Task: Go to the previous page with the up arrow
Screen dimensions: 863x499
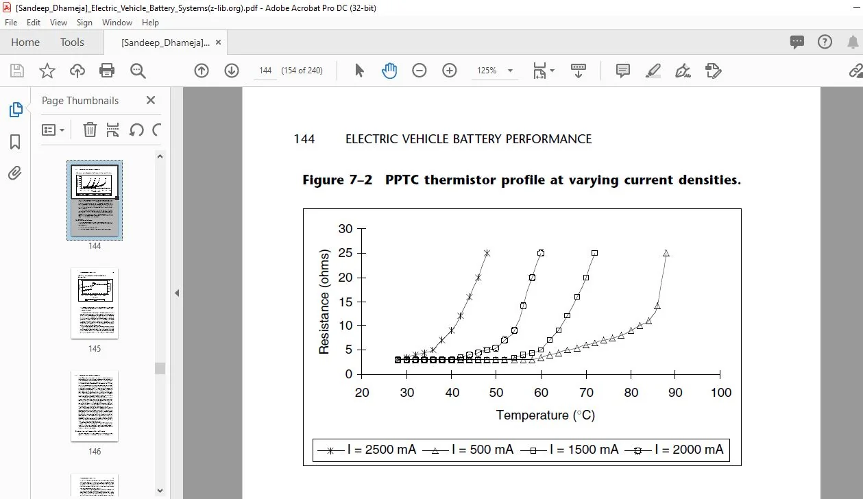Action: pos(202,71)
